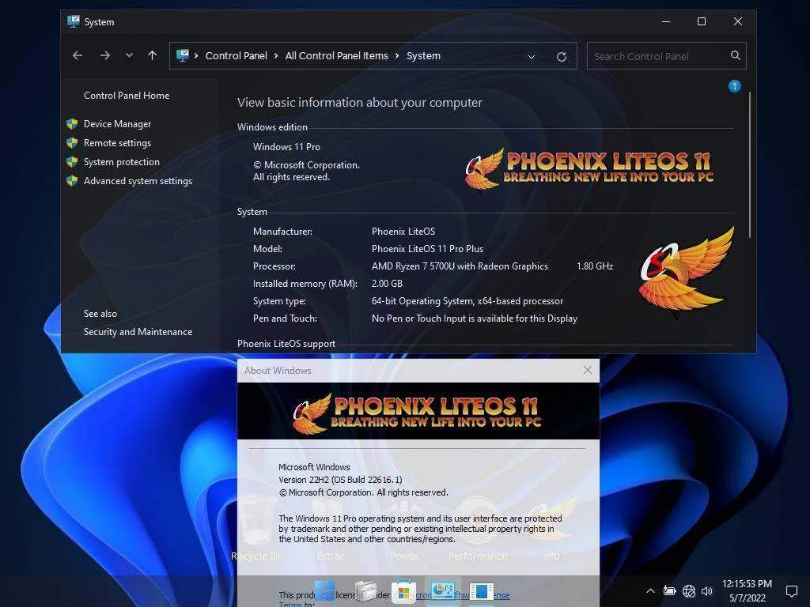Go up one level with up arrow
Viewport: 810px width, 607px height.
(x=152, y=56)
